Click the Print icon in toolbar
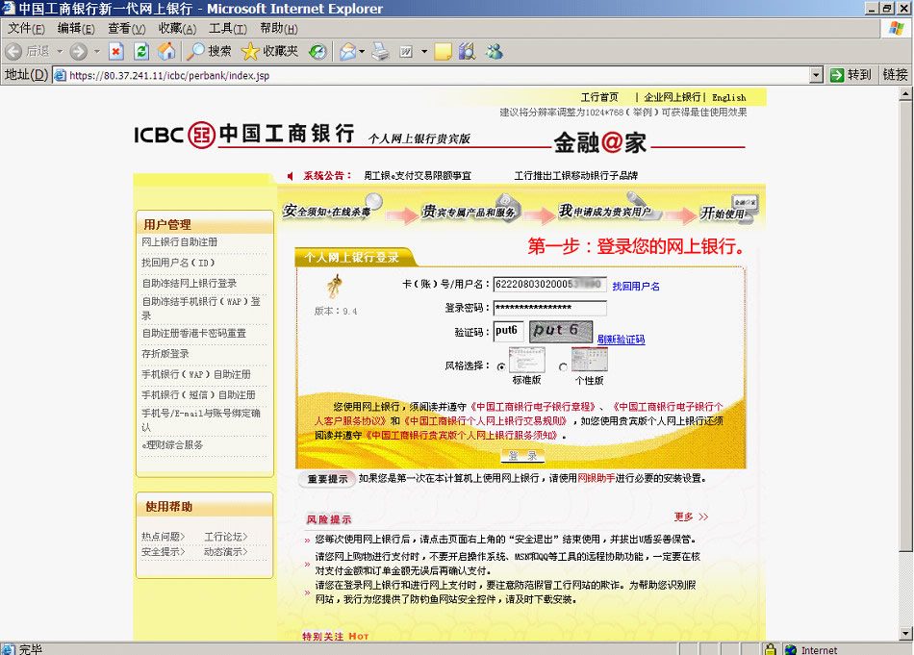 click(381, 52)
